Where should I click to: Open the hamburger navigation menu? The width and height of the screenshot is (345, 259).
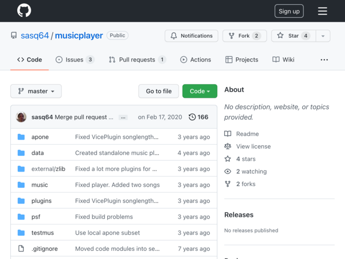322,11
